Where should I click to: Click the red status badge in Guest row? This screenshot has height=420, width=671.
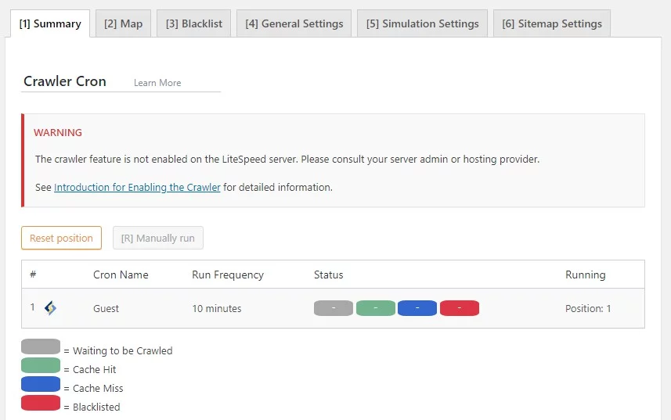pos(460,308)
